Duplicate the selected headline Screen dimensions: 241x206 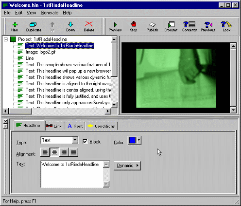tap(34, 27)
